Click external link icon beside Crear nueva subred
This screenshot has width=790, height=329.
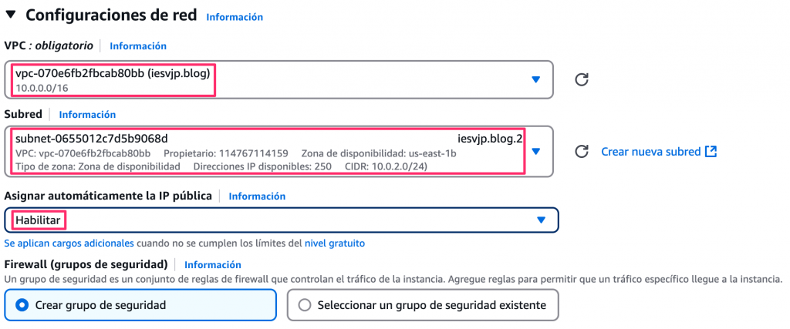click(x=711, y=152)
